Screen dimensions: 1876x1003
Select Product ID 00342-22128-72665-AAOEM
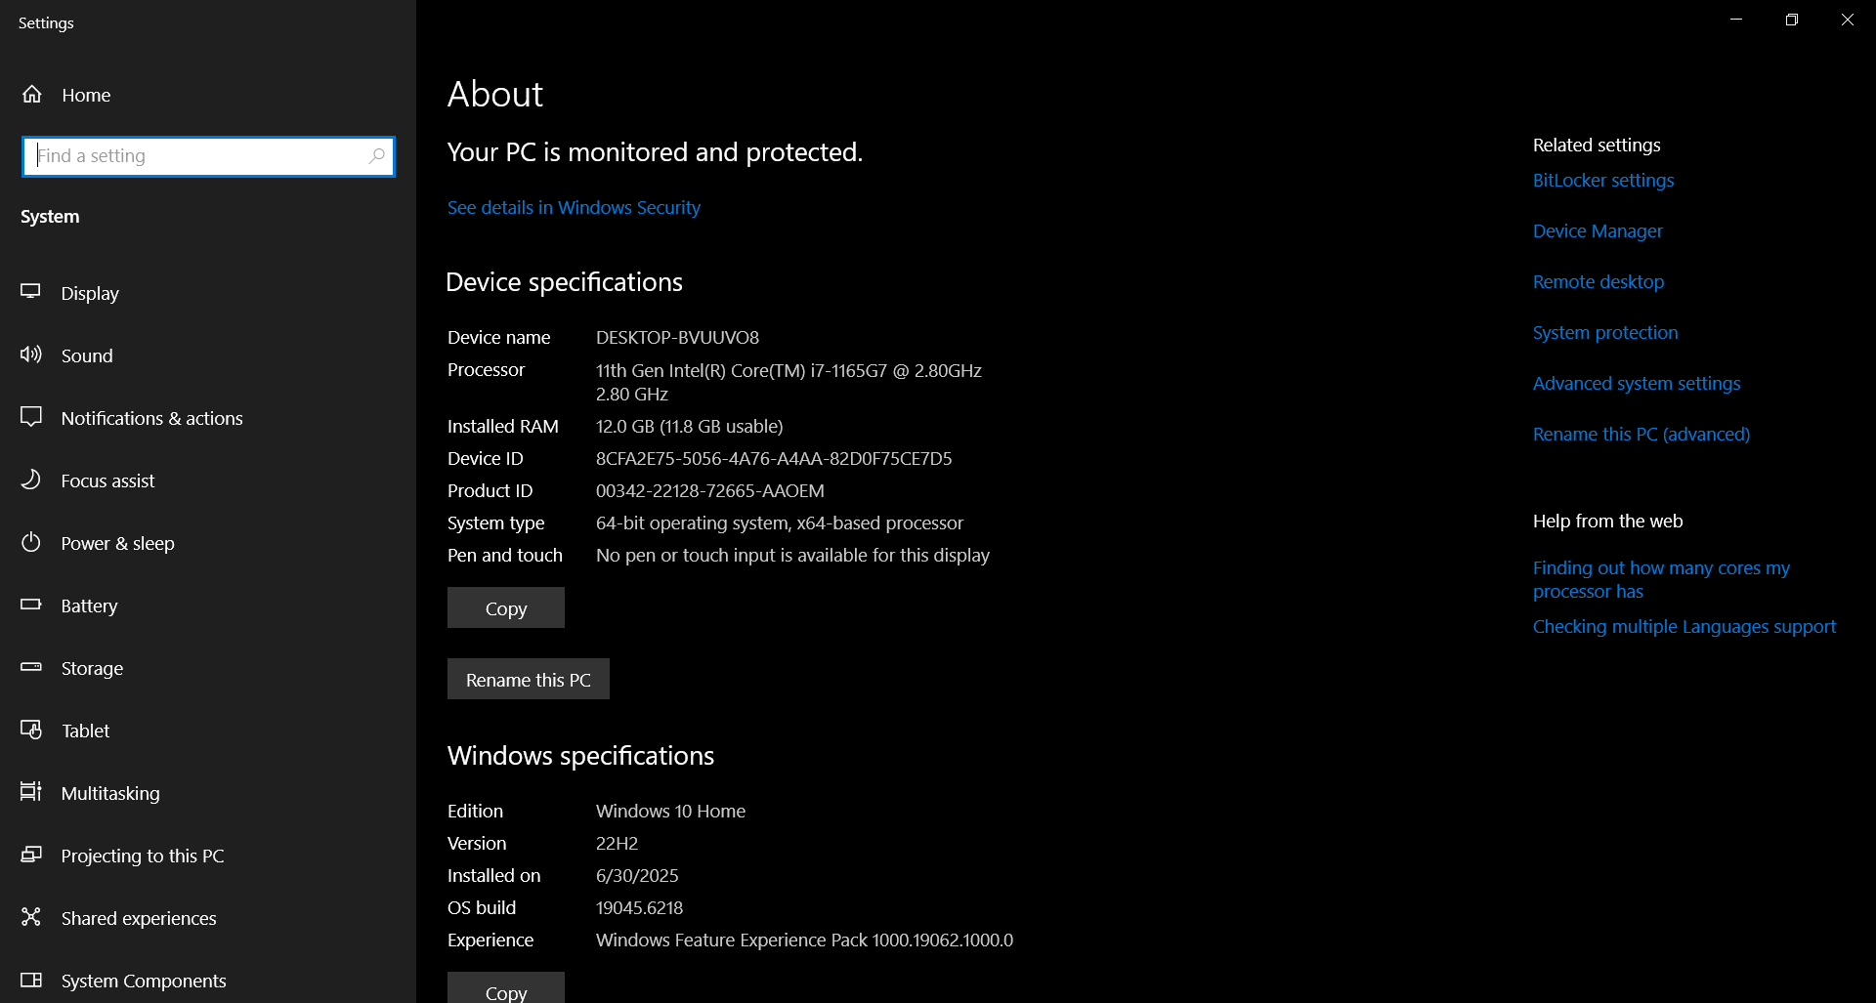(x=710, y=491)
